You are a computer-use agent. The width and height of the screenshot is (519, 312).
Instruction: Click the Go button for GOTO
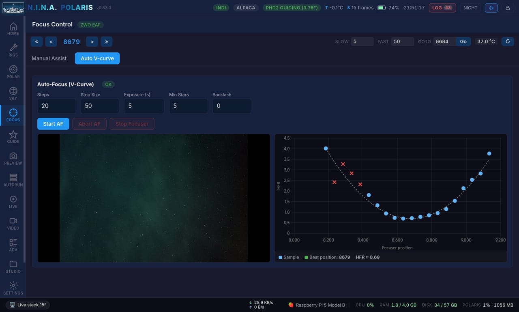[463, 41]
